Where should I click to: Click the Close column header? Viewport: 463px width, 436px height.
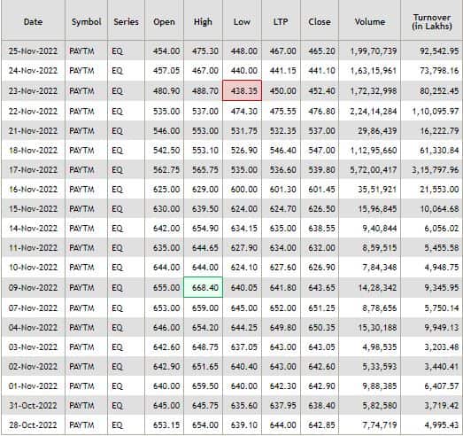(x=320, y=21)
